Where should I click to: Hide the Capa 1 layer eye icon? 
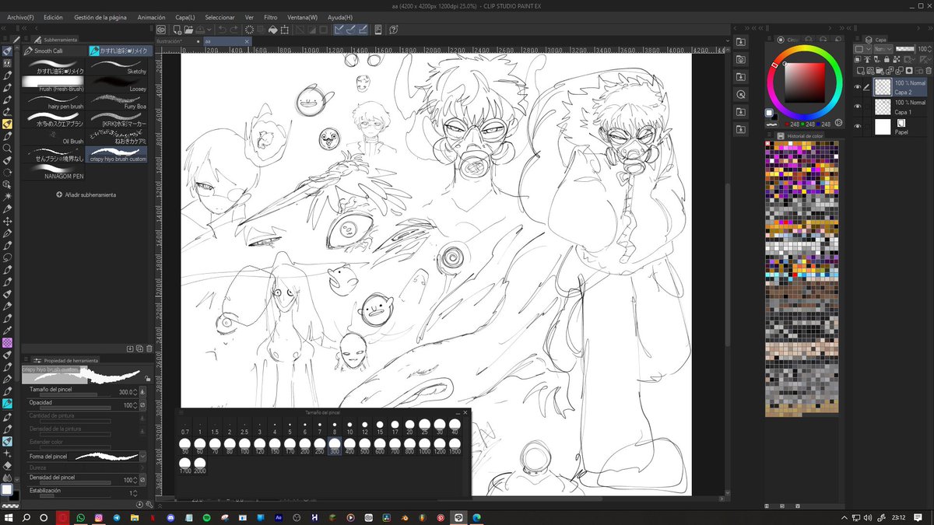(x=859, y=106)
